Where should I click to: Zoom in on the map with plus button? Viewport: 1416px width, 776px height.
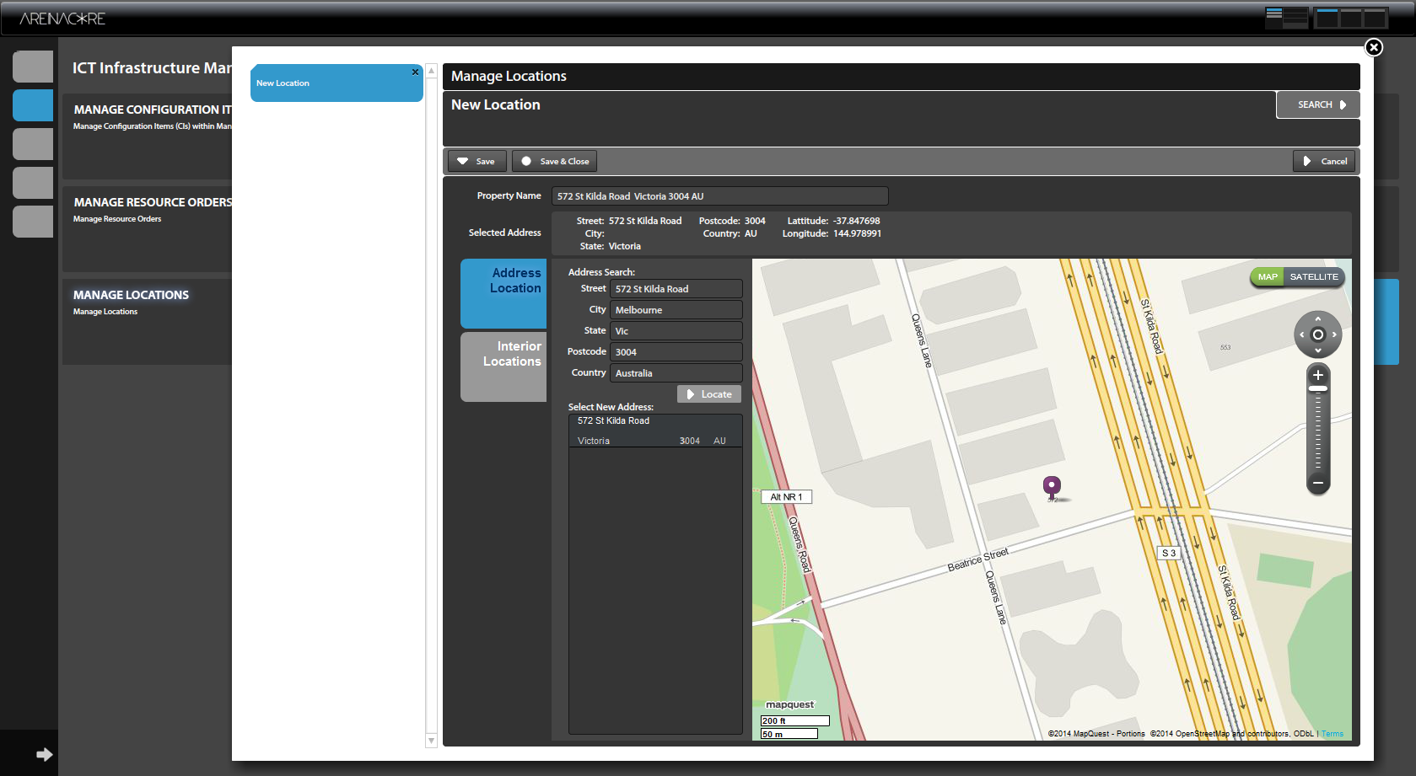(1317, 375)
